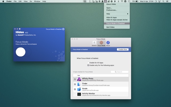Viewport: 171px width, 107px height.
Task: Uncheck Enable only for the following apps
Action: click(88, 65)
